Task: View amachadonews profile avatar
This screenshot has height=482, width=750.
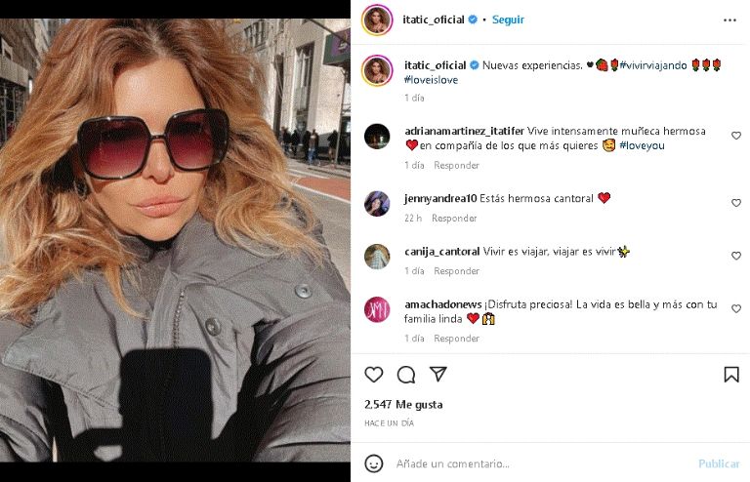Action: click(x=377, y=309)
